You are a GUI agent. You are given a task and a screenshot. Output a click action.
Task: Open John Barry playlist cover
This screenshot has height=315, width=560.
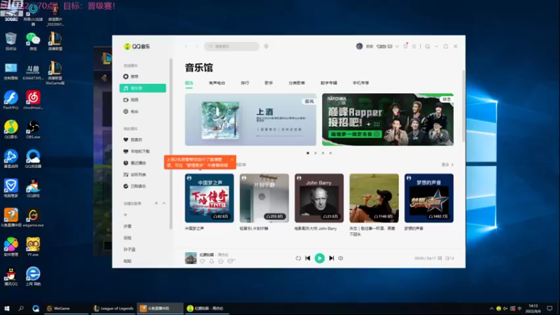click(319, 198)
